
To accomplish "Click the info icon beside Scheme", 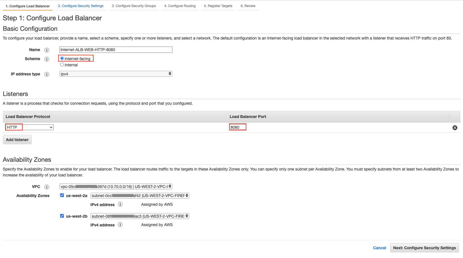I will point(47,59).
